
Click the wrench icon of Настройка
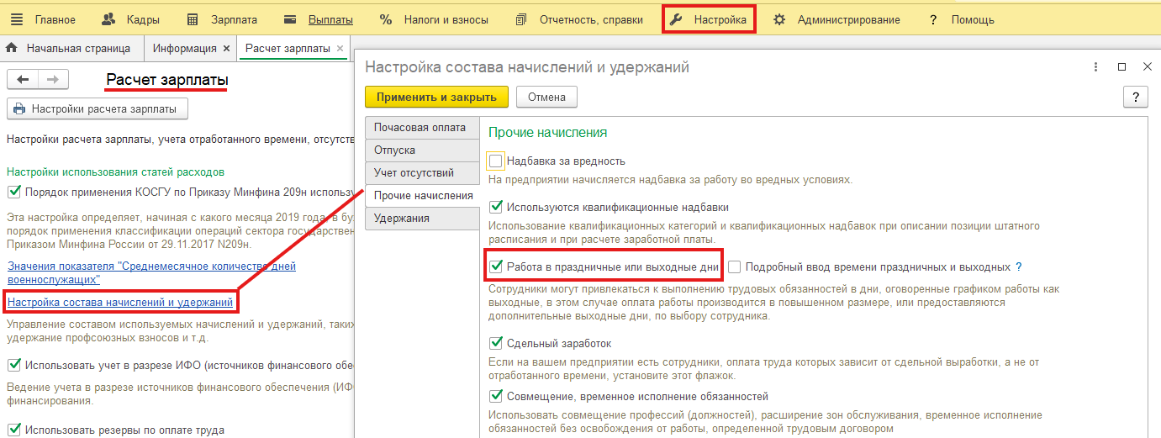(677, 19)
